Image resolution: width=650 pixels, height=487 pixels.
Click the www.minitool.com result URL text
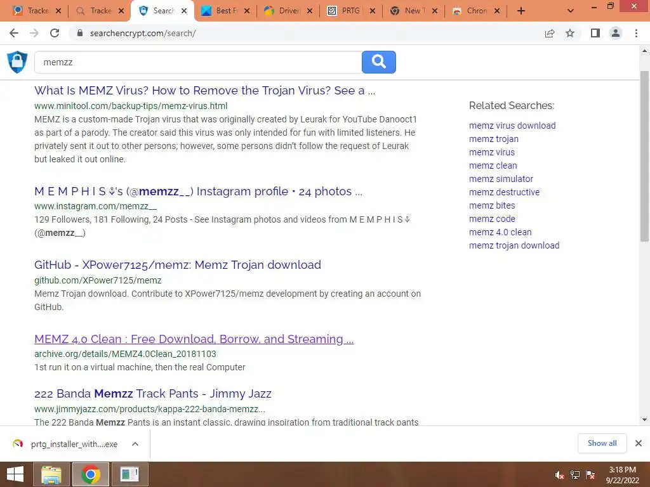pos(131,106)
